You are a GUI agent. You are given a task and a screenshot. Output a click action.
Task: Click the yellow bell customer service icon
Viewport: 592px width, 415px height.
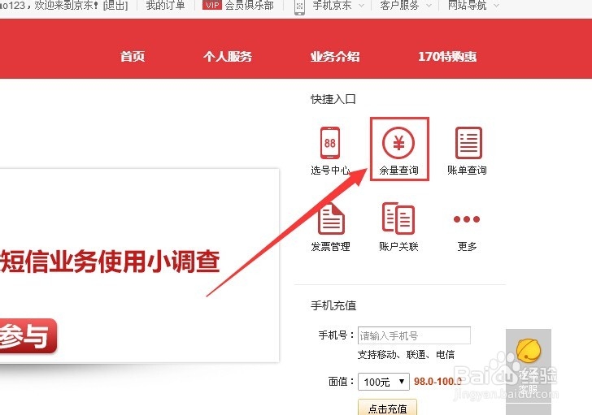pyautogui.click(x=529, y=351)
